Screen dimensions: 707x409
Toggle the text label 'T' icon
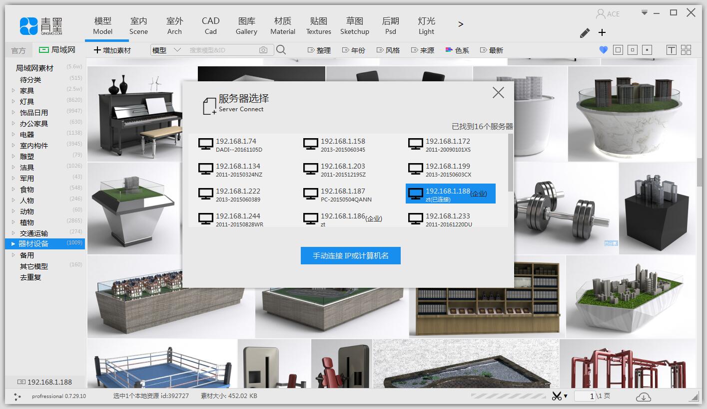point(671,50)
